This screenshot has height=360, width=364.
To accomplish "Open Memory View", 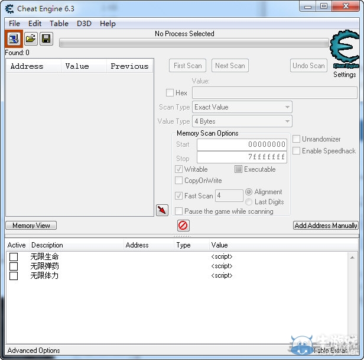I will pyautogui.click(x=31, y=226).
